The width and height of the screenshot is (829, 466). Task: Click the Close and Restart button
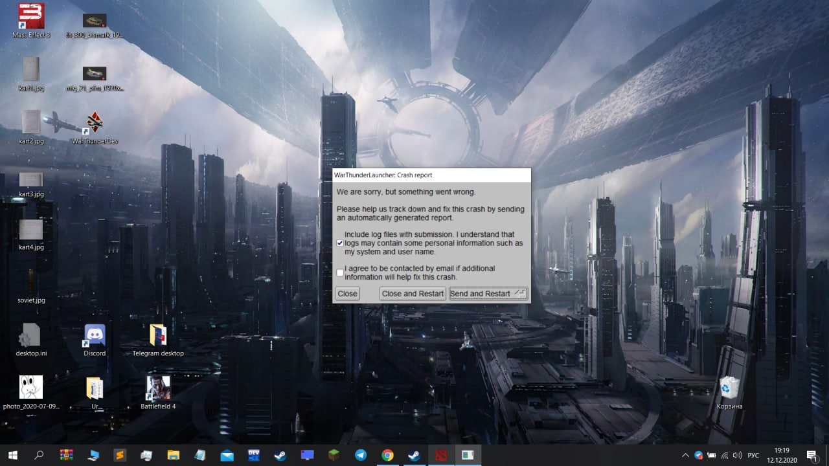(x=413, y=294)
